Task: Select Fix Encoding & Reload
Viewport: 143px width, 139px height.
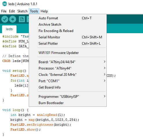Action: [x=68, y=31]
